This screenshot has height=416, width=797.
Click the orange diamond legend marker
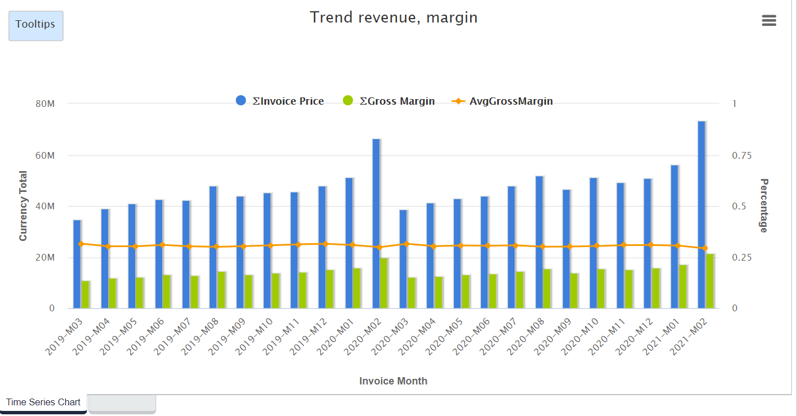coord(459,101)
